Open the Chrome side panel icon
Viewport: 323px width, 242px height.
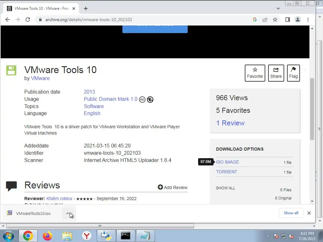point(288,20)
